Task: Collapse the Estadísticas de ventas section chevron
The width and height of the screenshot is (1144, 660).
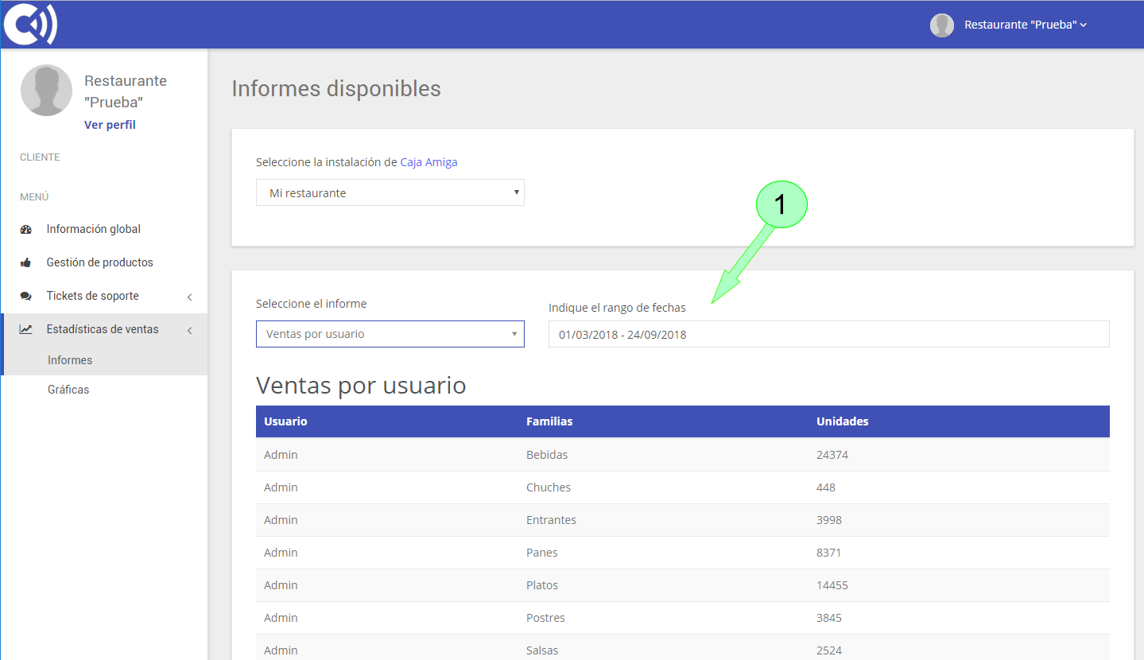Action: tap(189, 329)
